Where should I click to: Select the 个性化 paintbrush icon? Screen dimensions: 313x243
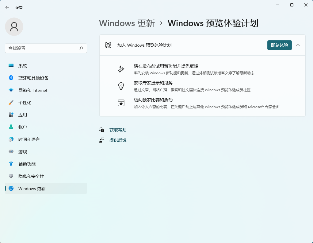[x=10, y=102]
